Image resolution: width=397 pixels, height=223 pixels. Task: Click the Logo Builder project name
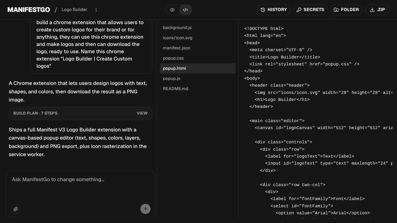coord(74,10)
